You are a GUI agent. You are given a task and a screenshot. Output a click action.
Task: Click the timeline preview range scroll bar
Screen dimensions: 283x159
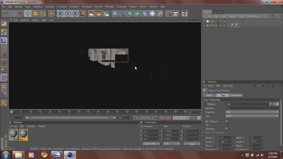click(70, 118)
